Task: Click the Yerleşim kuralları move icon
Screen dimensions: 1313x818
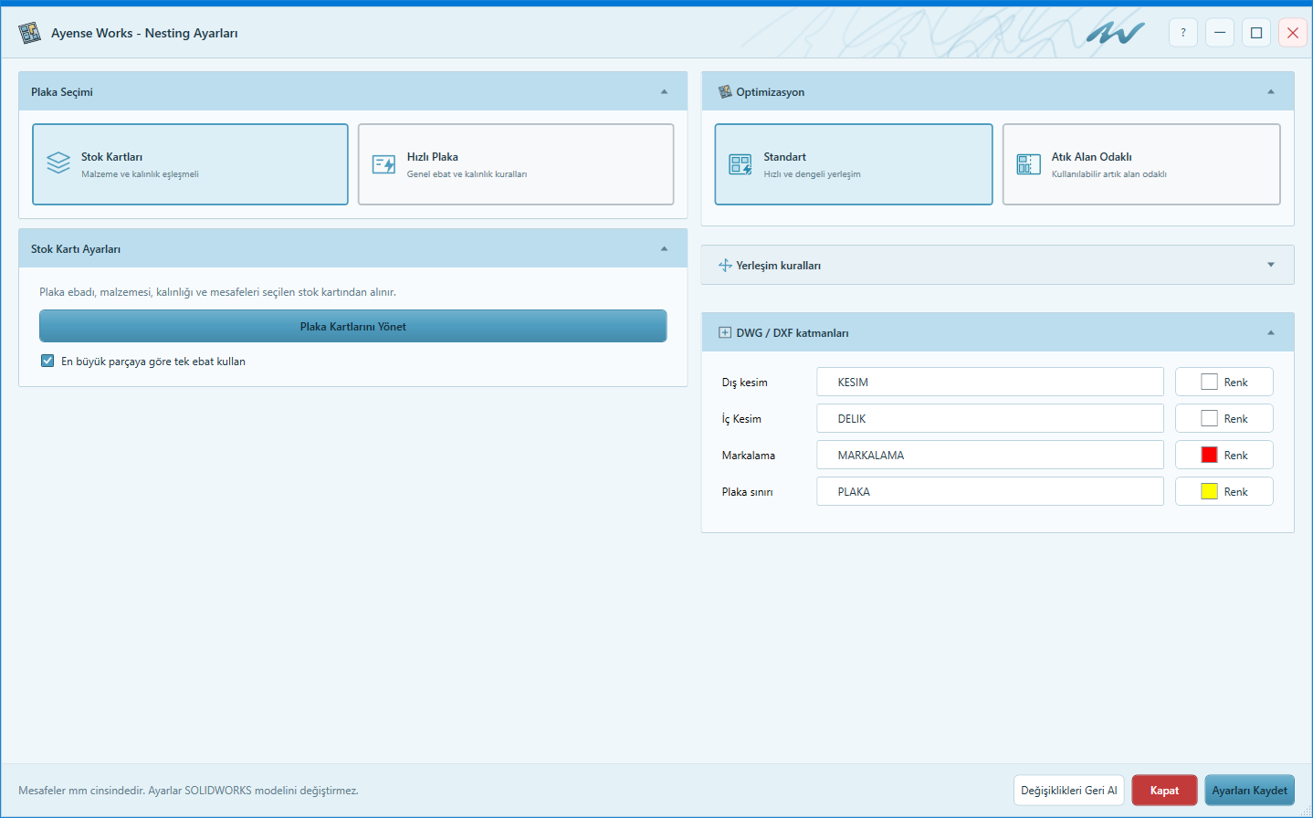Action: [725, 266]
